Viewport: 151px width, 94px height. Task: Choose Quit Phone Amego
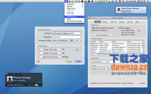tap(74, 21)
